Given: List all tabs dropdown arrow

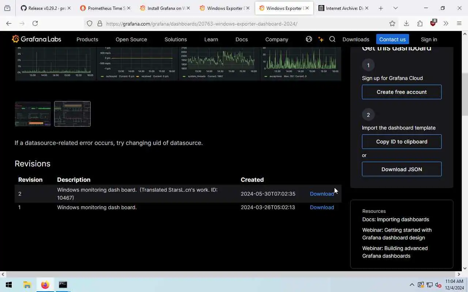Looking at the screenshot, I should (395, 8).
